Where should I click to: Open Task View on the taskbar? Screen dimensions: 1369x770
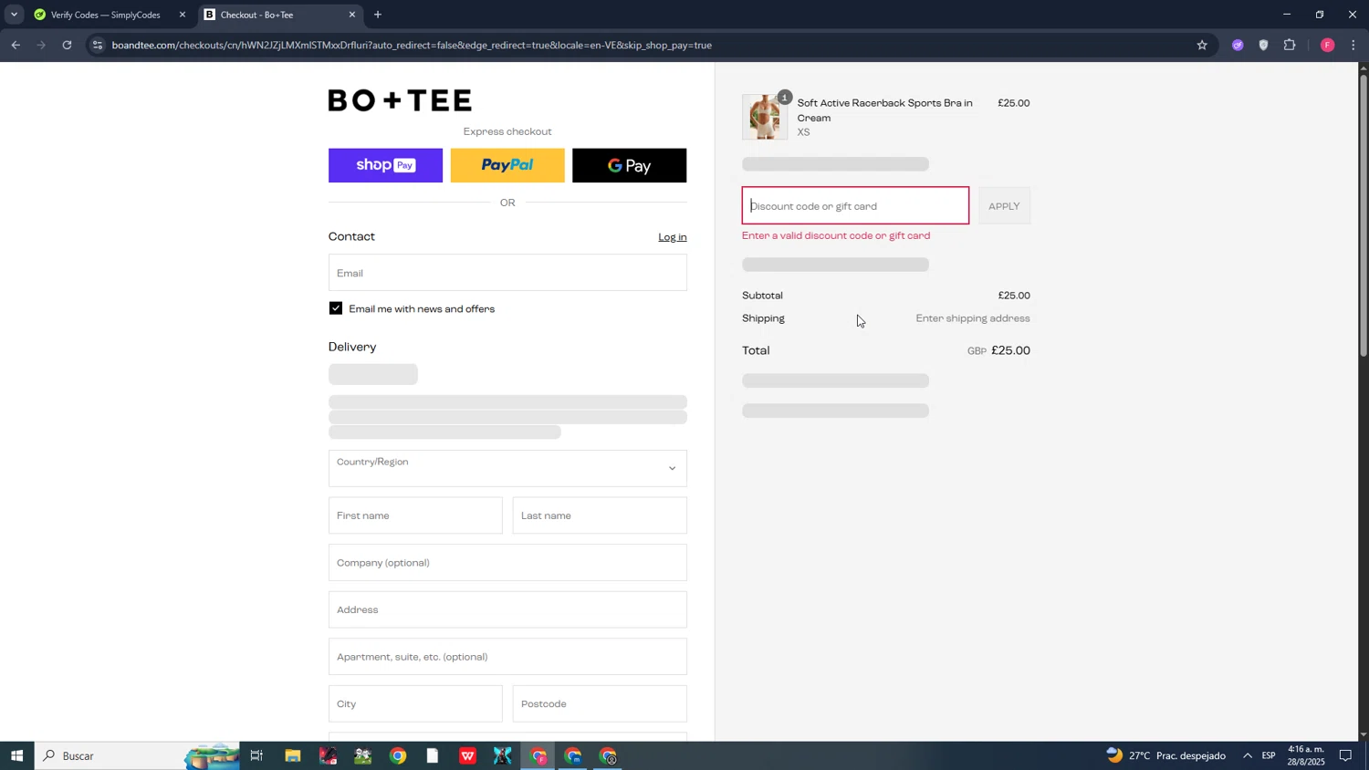click(256, 756)
